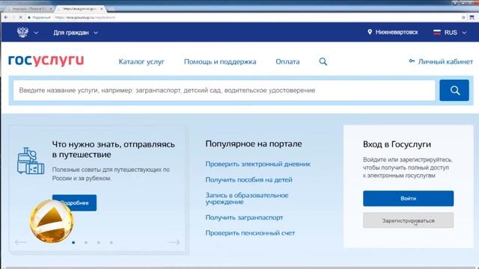Click the browser back arrow
This screenshot has width=479, height=269.
click(6, 17)
